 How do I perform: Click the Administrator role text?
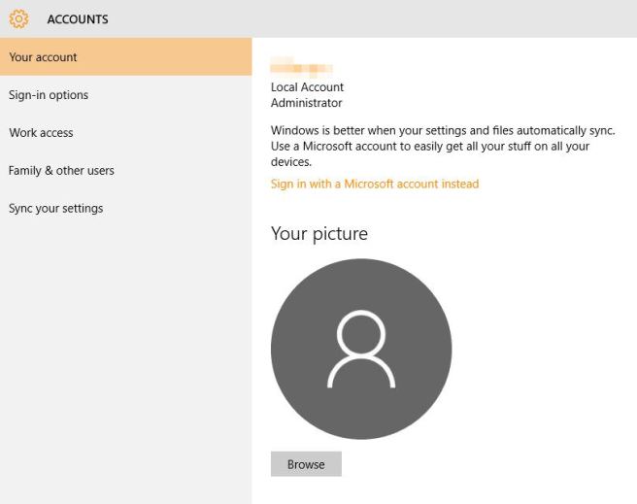tap(306, 103)
